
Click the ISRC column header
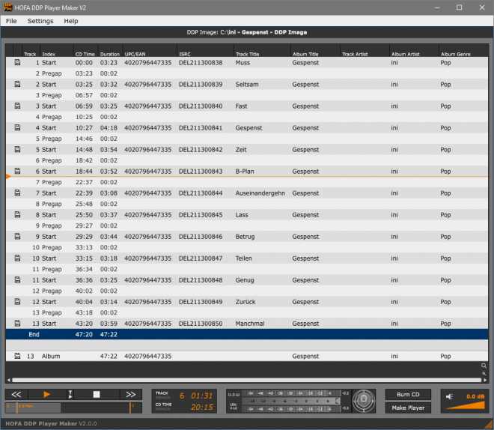(185, 54)
